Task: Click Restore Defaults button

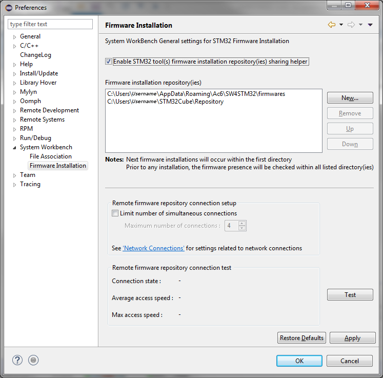Action: (301, 338)
